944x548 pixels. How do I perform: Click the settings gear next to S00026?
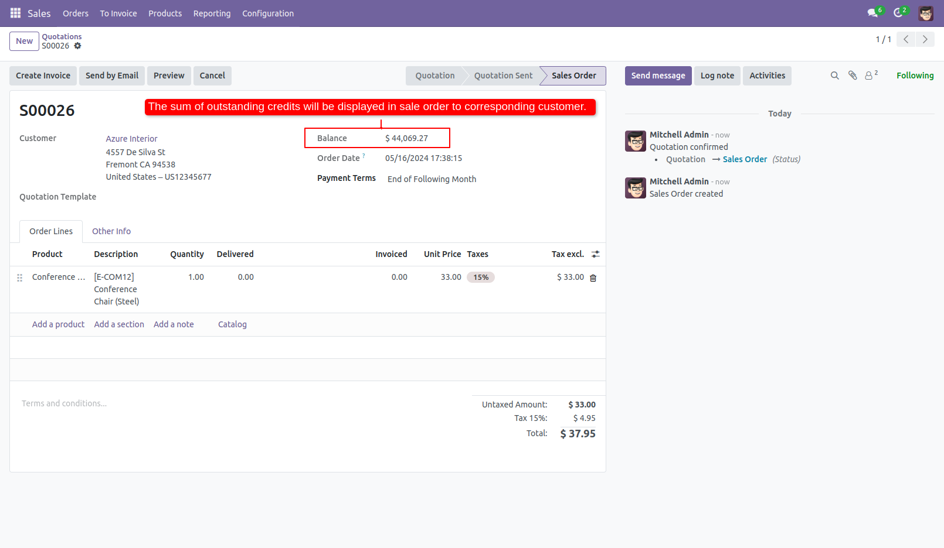(78, 46)
